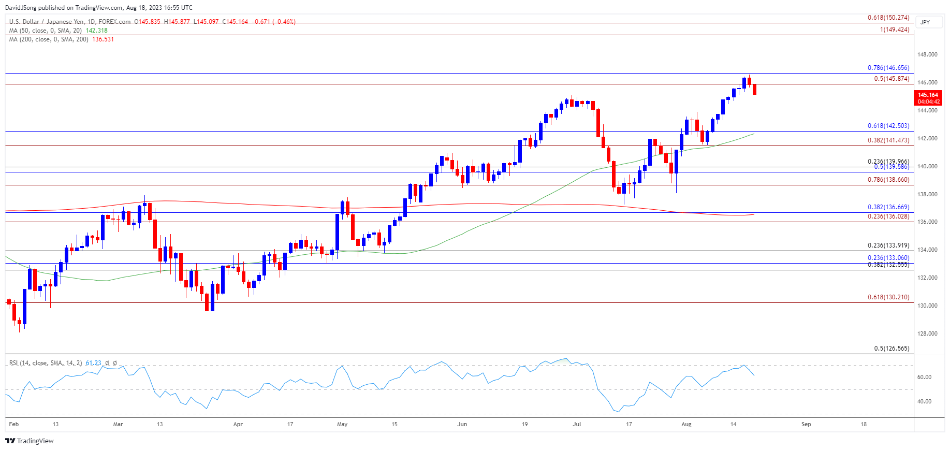The height and width of the screenshot is (450, 950).
Task: Click the RSI (14, close, SMA, 14, 2) legend
Action: (46, 363)
